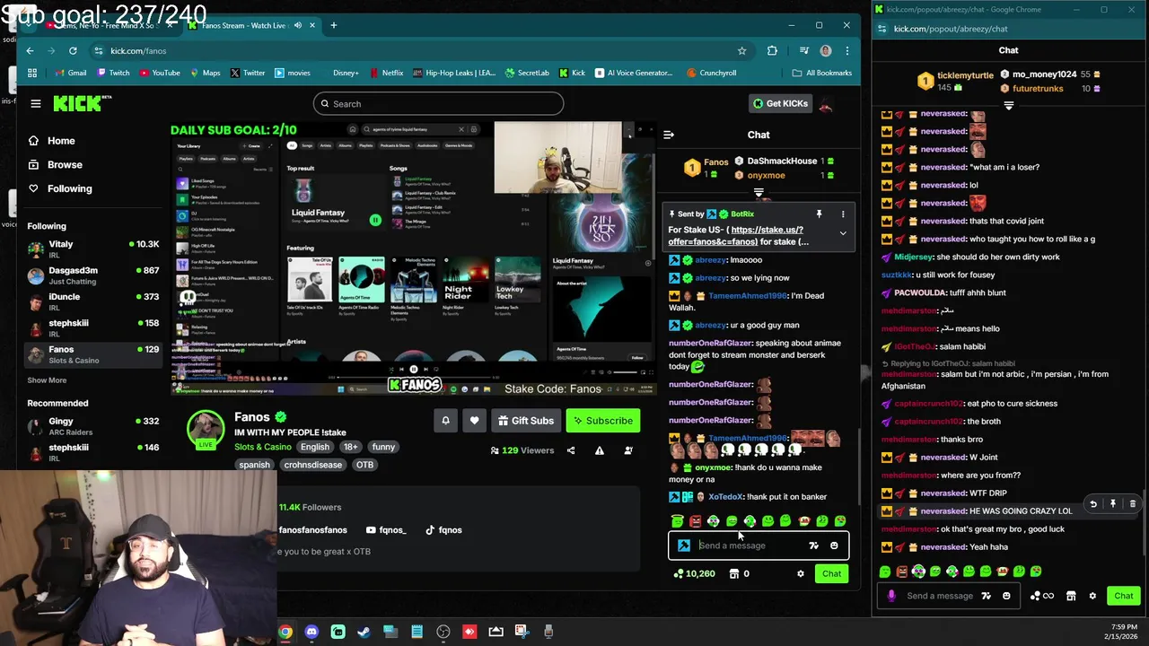Open Vitaly channel in Following list

point(92,249)
